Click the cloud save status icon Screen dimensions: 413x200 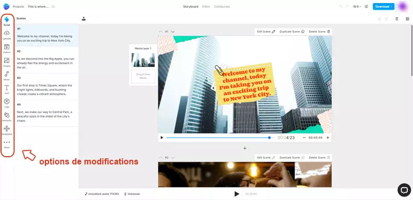click(54, 7)
